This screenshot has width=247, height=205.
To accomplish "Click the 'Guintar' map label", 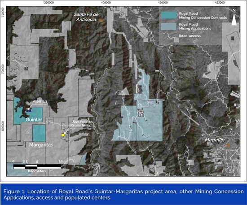I will pos(34,120).
